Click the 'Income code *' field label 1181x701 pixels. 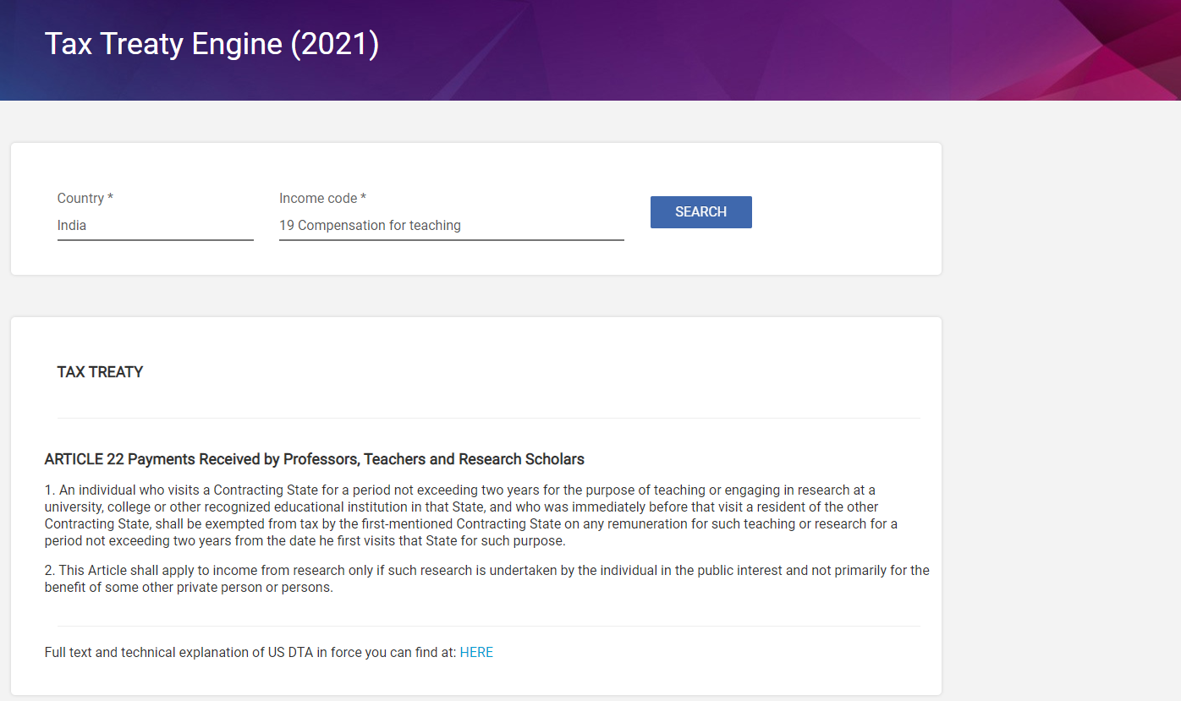tap(323, 198)
